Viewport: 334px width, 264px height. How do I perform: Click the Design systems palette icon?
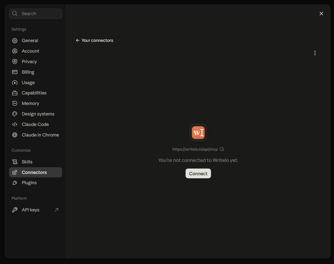[15, 114]
